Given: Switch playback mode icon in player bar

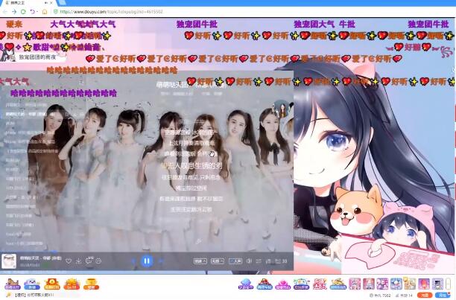Looking at the screenshot, I should tap(259, 261).
